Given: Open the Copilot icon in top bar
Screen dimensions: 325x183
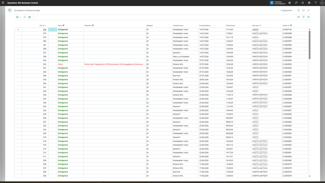Looking at the screenshot, I should 290,3.
